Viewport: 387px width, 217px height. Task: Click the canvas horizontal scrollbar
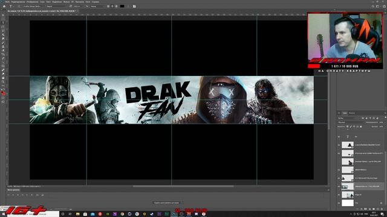tap(183, 186)
